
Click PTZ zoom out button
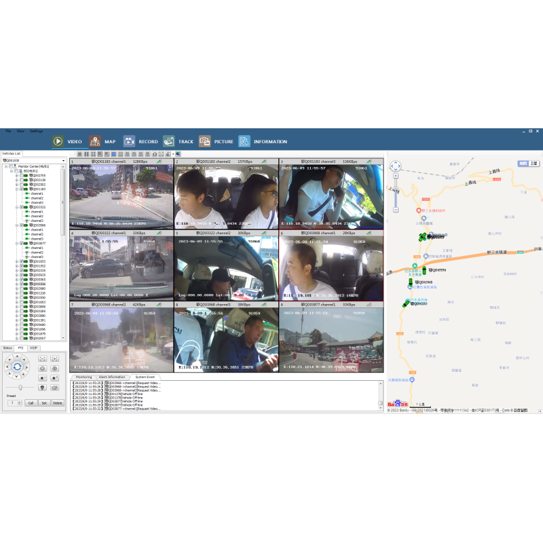(x=42, y=359)
